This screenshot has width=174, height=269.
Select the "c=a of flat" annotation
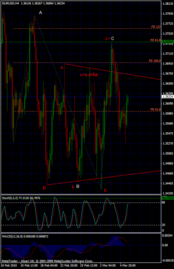(89, 75)
